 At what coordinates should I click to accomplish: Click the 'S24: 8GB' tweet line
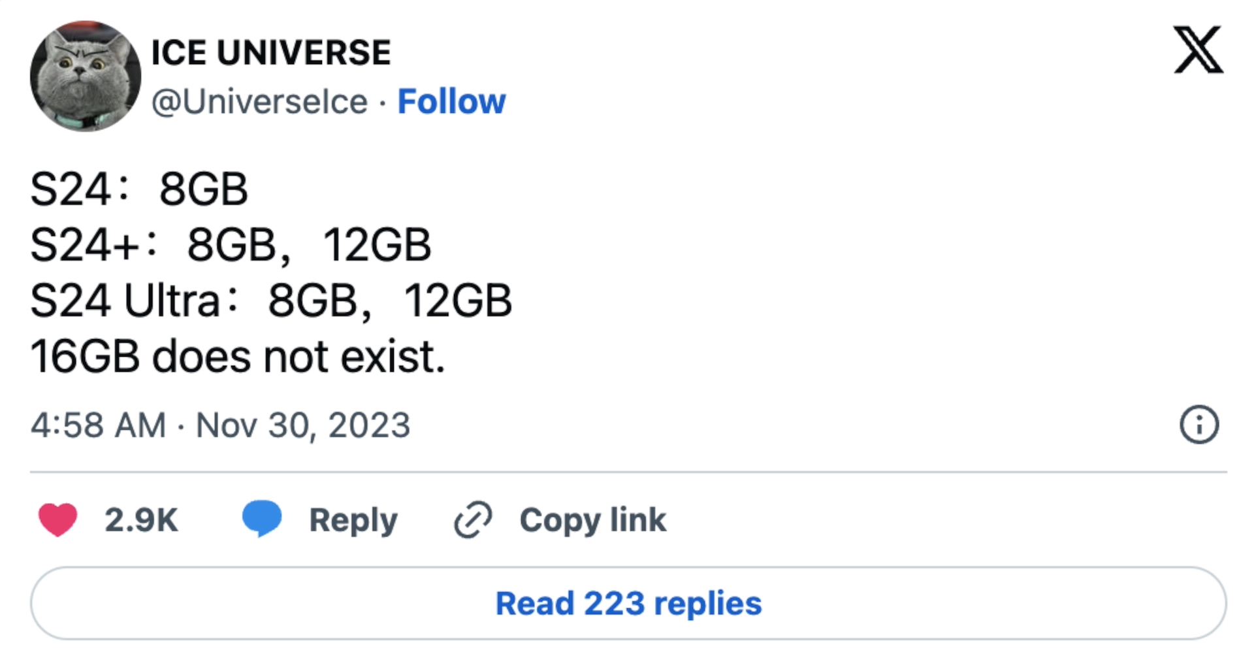click(139, 189)
